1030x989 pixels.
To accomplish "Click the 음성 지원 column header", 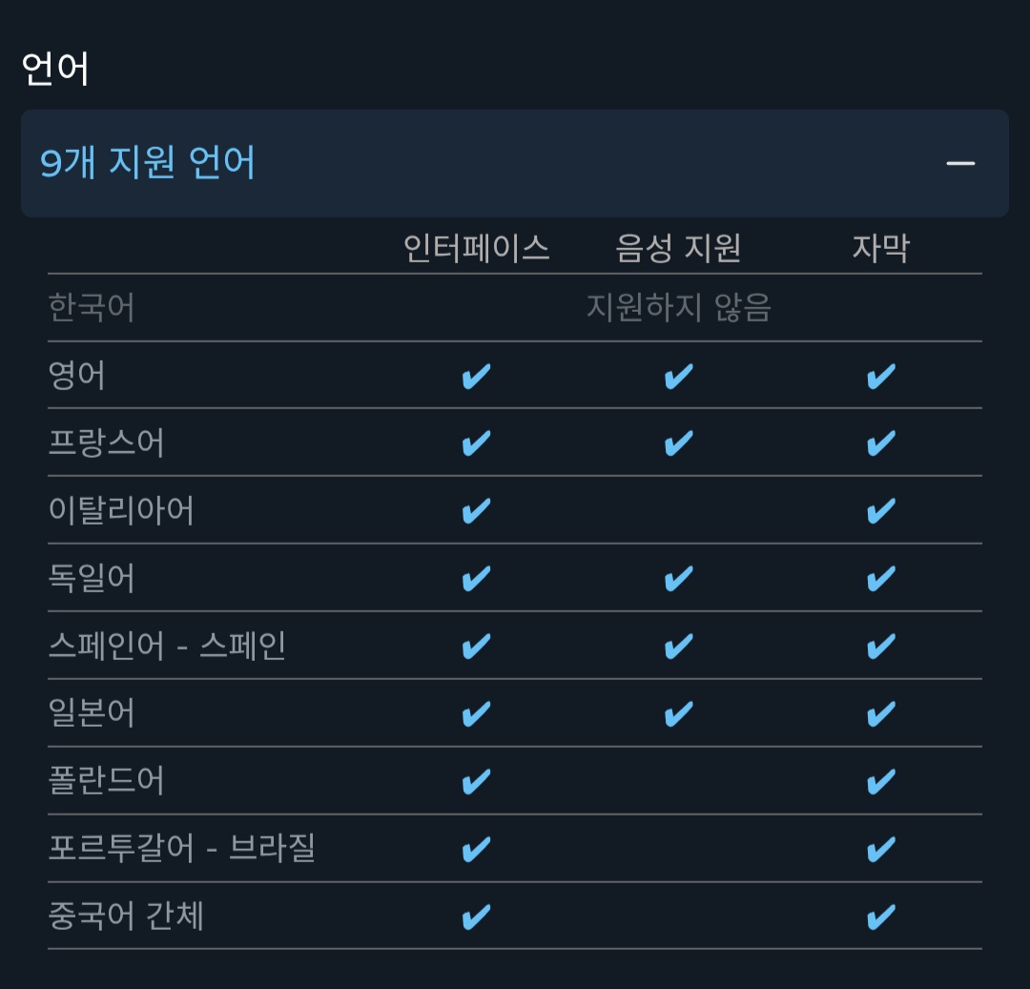I will (x=678, y=249).
